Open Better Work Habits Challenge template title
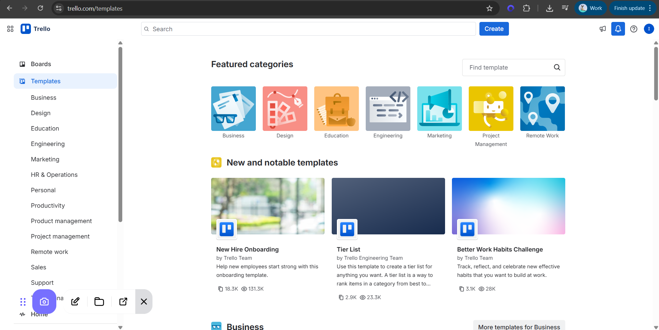Screen dimensions: 659x330 [x=500, y=249]
